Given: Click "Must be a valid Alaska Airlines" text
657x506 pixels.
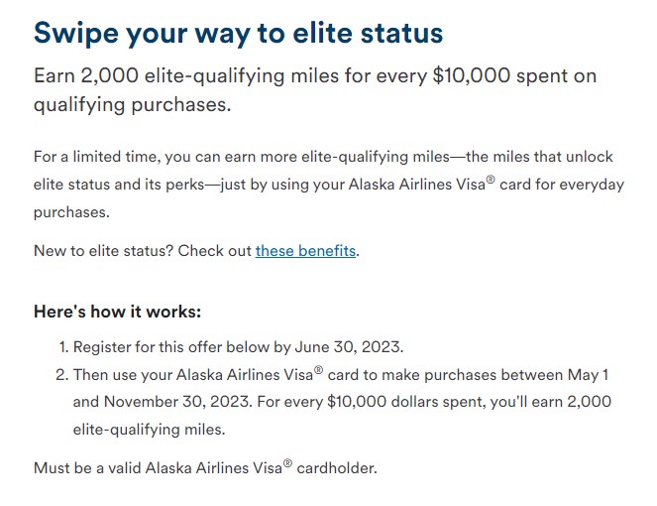Looking at the screenshot, I should coord(158,468).
